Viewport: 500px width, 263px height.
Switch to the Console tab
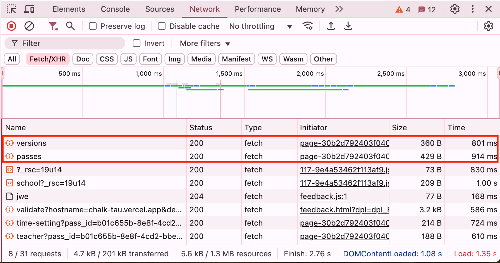click(x=115, y=9)
